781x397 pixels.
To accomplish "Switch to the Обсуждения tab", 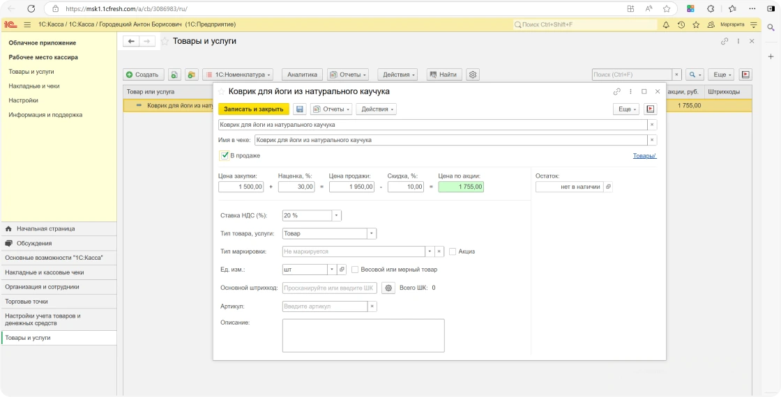I will tap(59, 243).
